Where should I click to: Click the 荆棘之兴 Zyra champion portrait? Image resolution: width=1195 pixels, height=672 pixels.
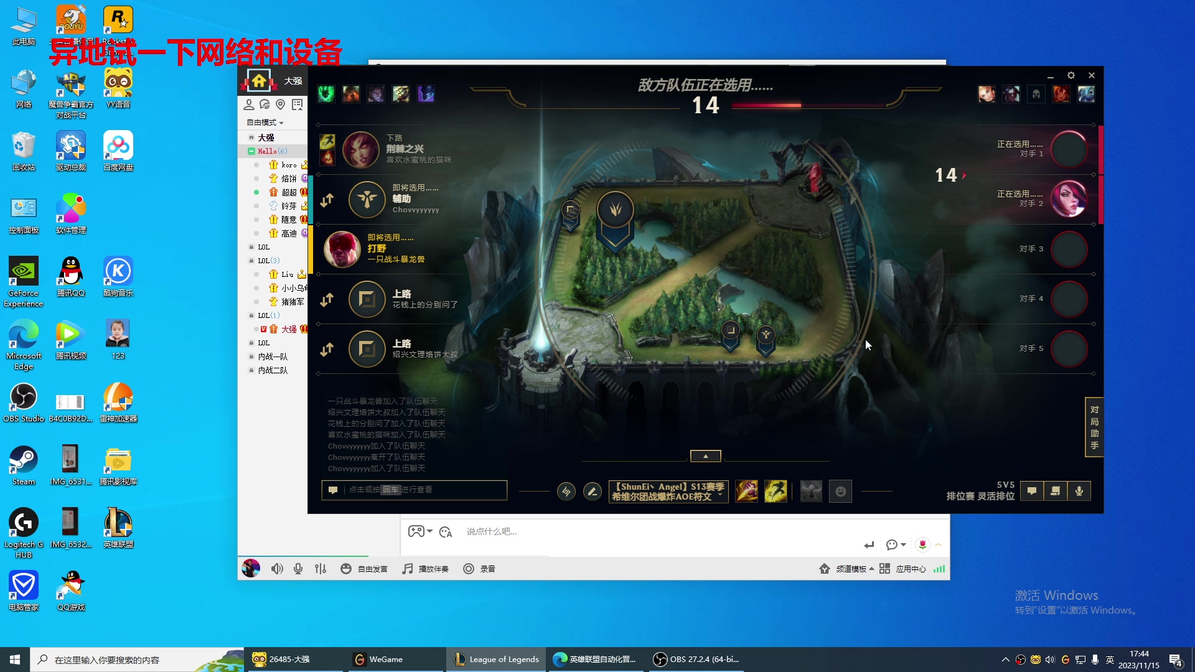click(x=361, y=149)
